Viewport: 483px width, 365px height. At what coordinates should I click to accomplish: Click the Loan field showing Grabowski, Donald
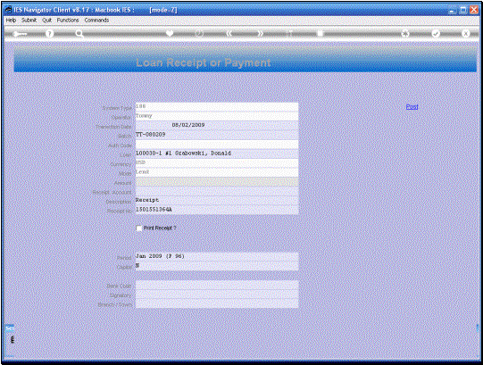pos(217,153)
